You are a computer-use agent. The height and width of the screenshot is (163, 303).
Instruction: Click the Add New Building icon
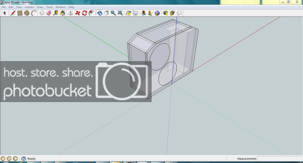click(143, 13)
